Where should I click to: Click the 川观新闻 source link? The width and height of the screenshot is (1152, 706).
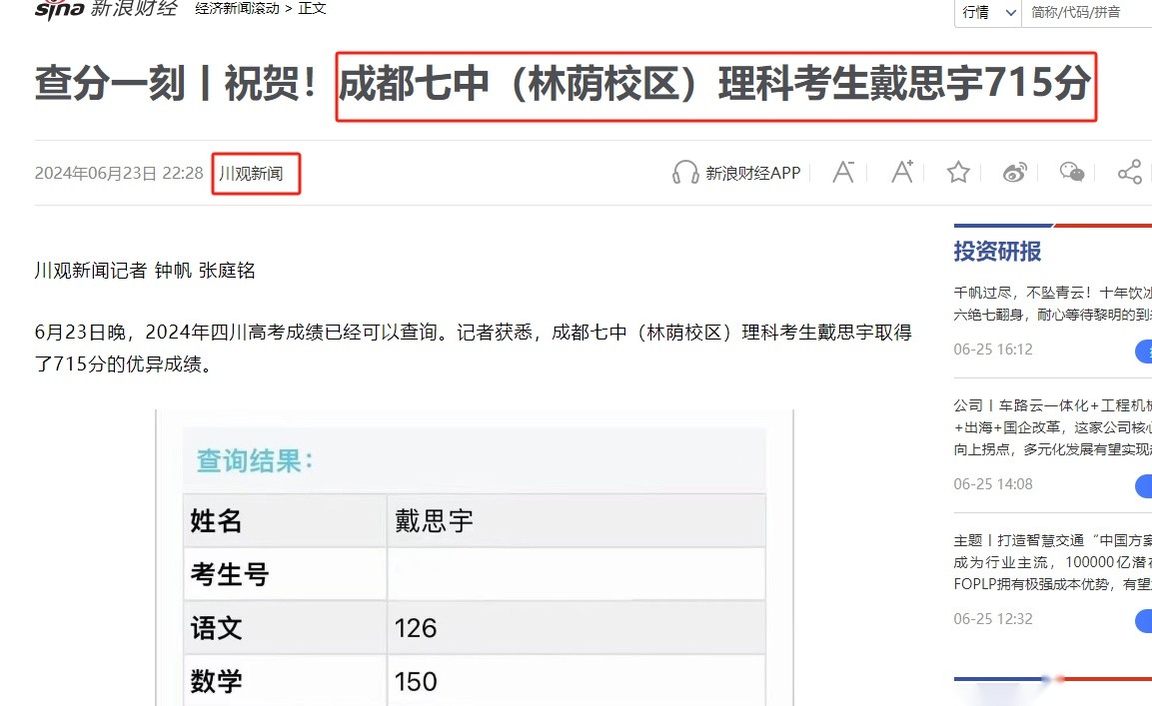pos(252,174)
